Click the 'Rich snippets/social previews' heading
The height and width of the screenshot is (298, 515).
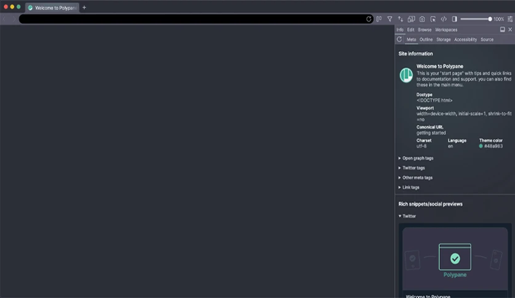[x=430, y=204]
